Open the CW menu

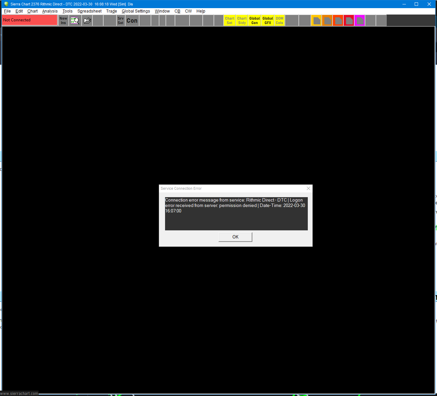188,11
